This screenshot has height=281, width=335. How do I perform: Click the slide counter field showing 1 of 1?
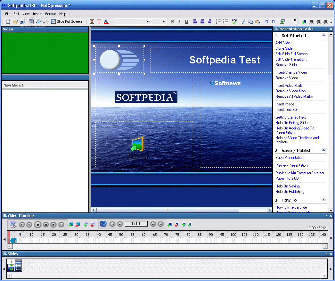(136, 224)
